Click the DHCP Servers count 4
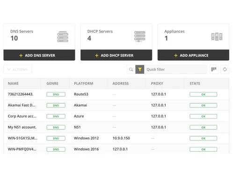234x176 pixels. (x=89, y=38)
